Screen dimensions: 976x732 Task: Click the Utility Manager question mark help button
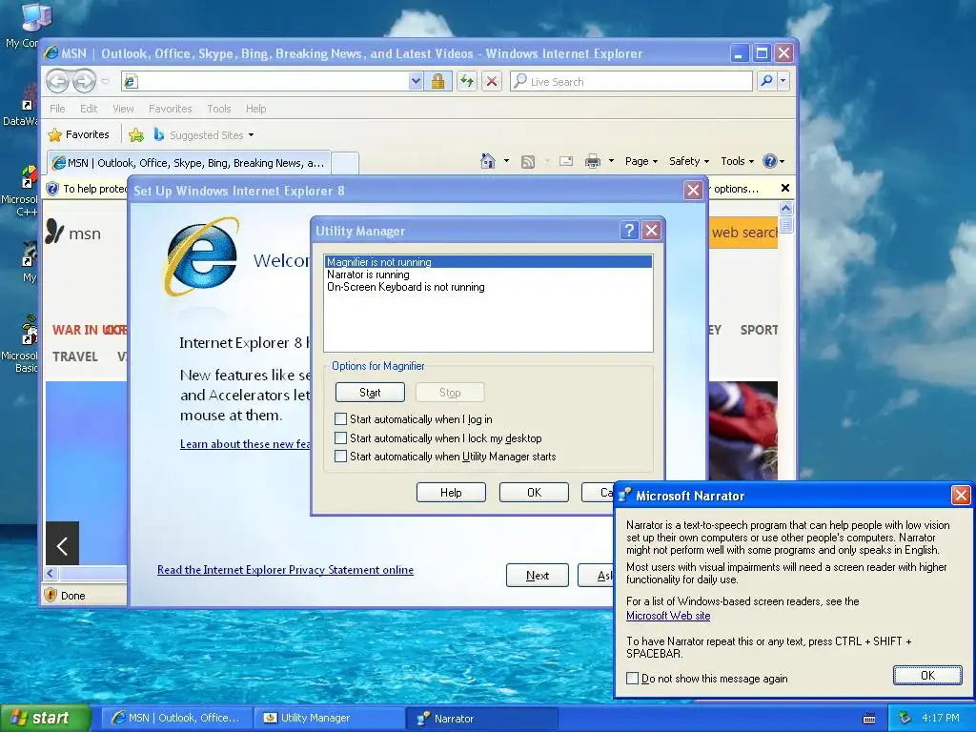point(629,231)
